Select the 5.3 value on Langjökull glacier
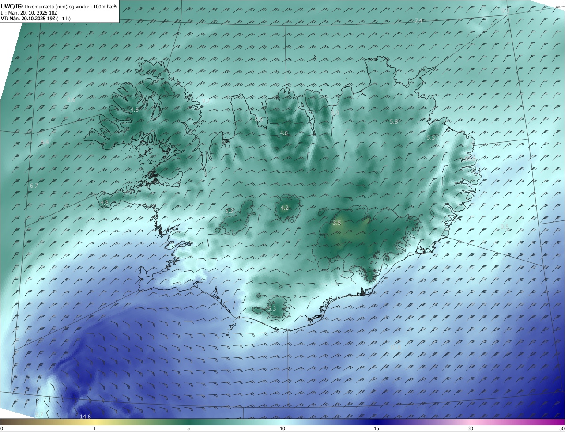Image resolution: width=565 pixels, height=432 pixels. click(x=230, y=211)
